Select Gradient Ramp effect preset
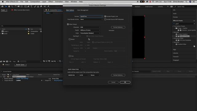This screenshot has height=111, width=197. 184,36
